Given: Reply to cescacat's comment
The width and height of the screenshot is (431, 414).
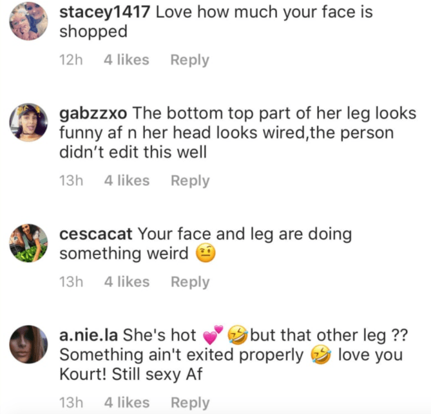Looking at the screenshot, I should point(189,282).
